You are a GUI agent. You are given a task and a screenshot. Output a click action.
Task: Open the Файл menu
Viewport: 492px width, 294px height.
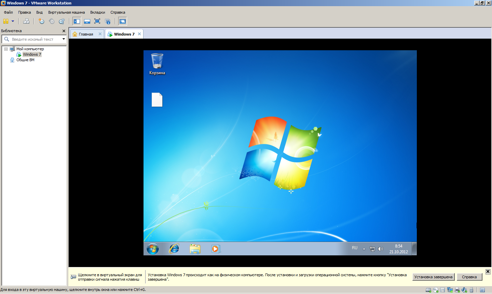(x=8, y=12)
